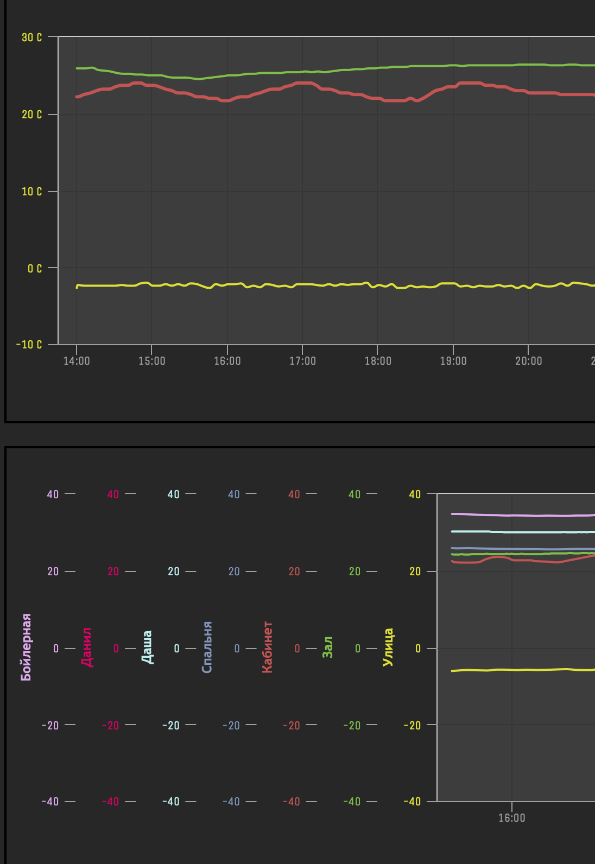
Task: Click the 20 tick on the pink Данил axis
Action: (113, 571)
